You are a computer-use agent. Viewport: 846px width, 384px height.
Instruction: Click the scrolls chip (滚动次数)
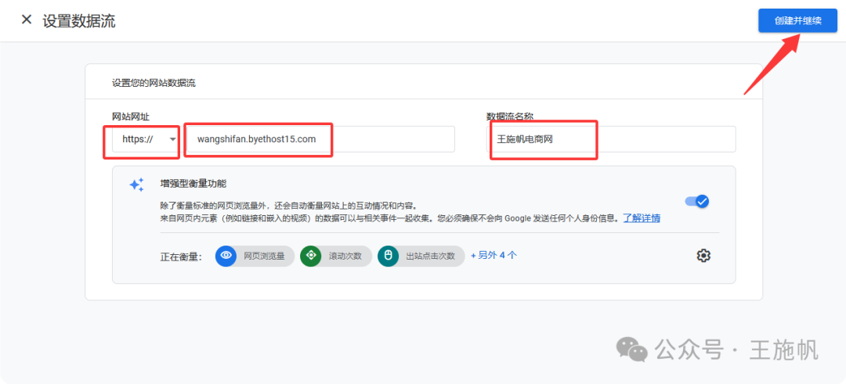[x=336, y=257]
